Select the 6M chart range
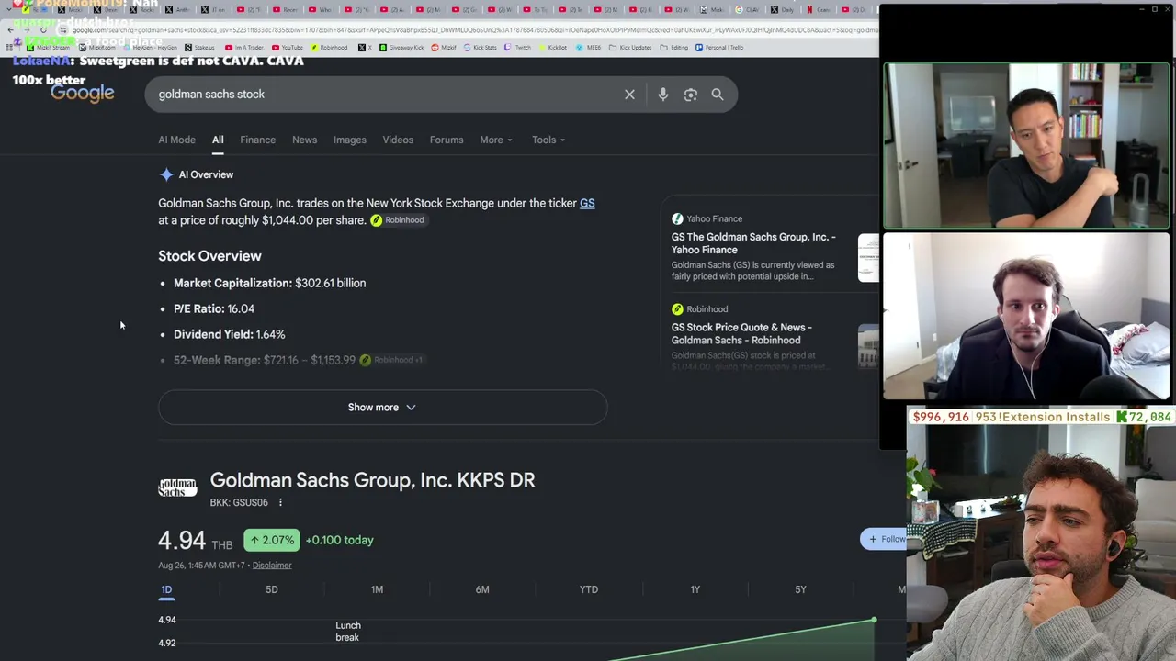The width and height of the screenshot is (1176, 661). (x=482, y=589)
